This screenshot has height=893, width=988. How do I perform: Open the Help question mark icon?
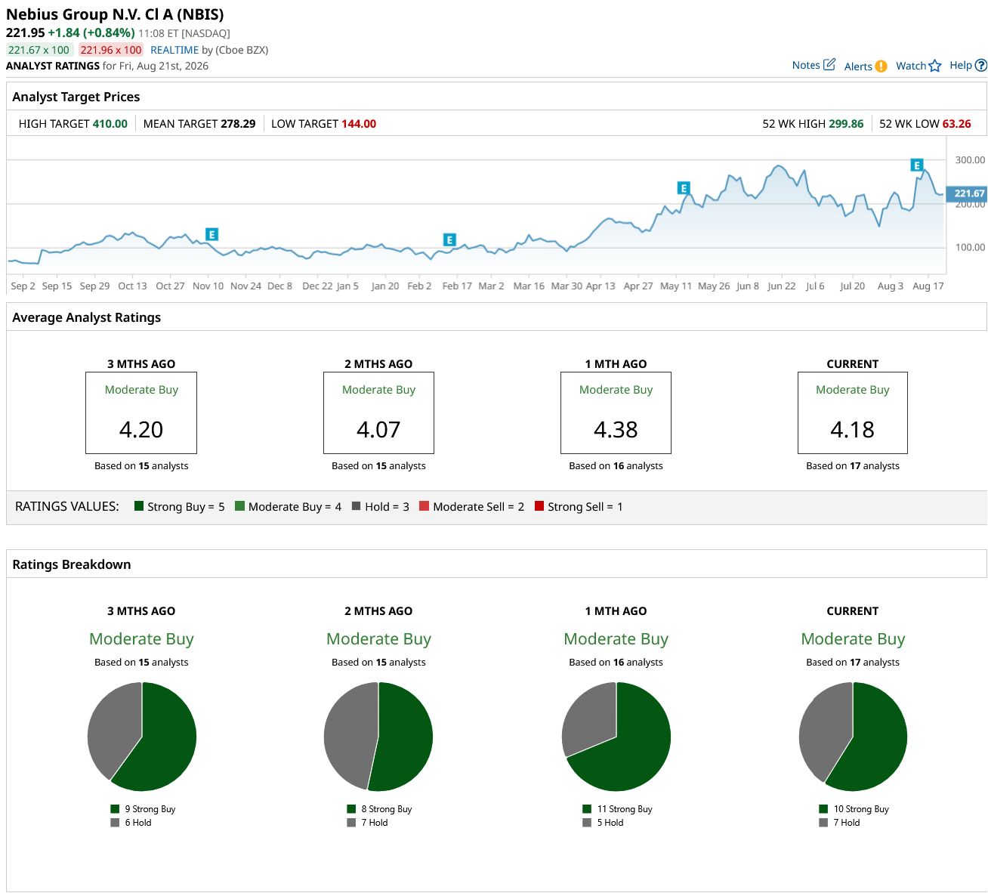[981, 66]
